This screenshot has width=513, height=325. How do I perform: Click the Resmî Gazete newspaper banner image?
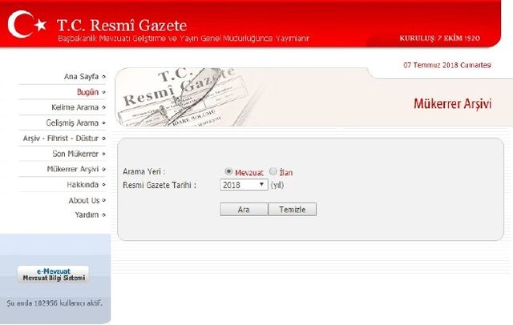pyautogui.click(x=184, y=97)
